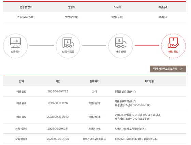Open 택배 캐쉬백포인트 적립 button
The height and width of the screenshot is (145, 191).
[x=168, y=69]
